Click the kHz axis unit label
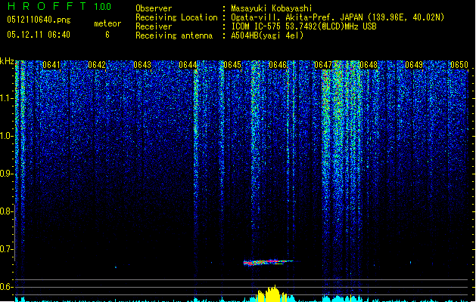The width and height of the screenshot is (476, 302). pos(7,61)
